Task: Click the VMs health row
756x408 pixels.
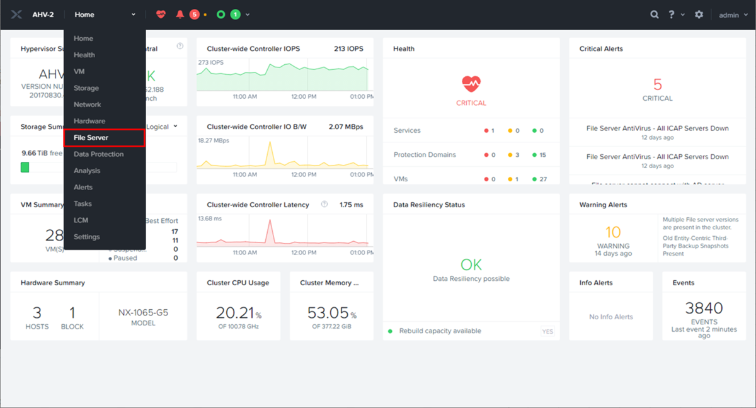Action: (x=471, y=179)
